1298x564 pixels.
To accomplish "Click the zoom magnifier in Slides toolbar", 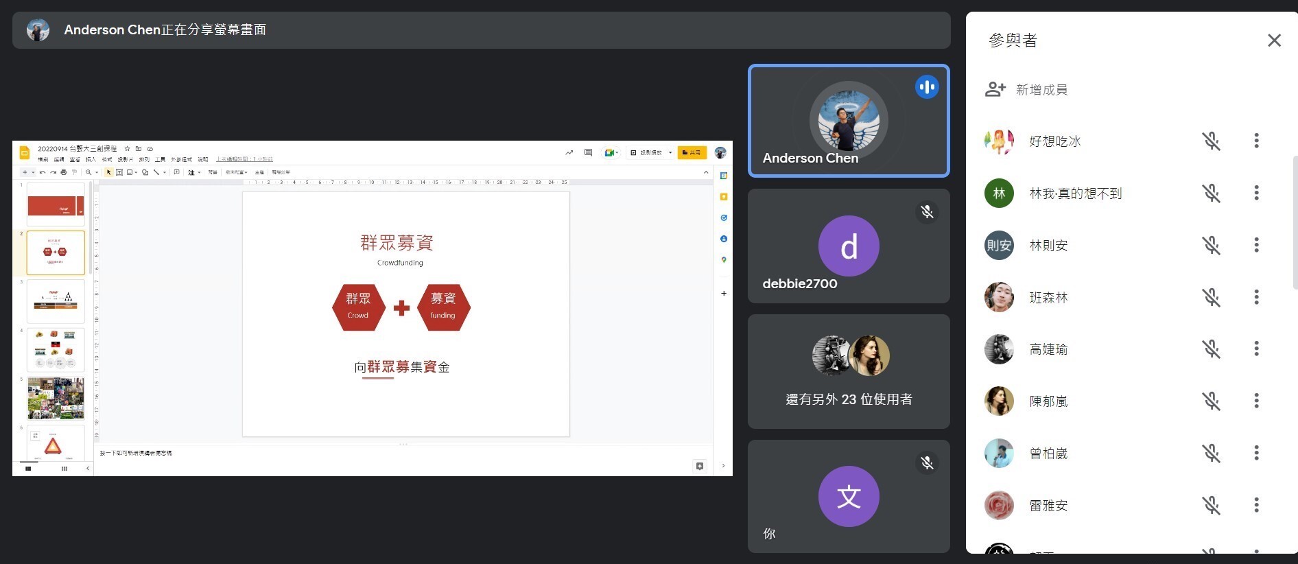I will coord(88,172).
